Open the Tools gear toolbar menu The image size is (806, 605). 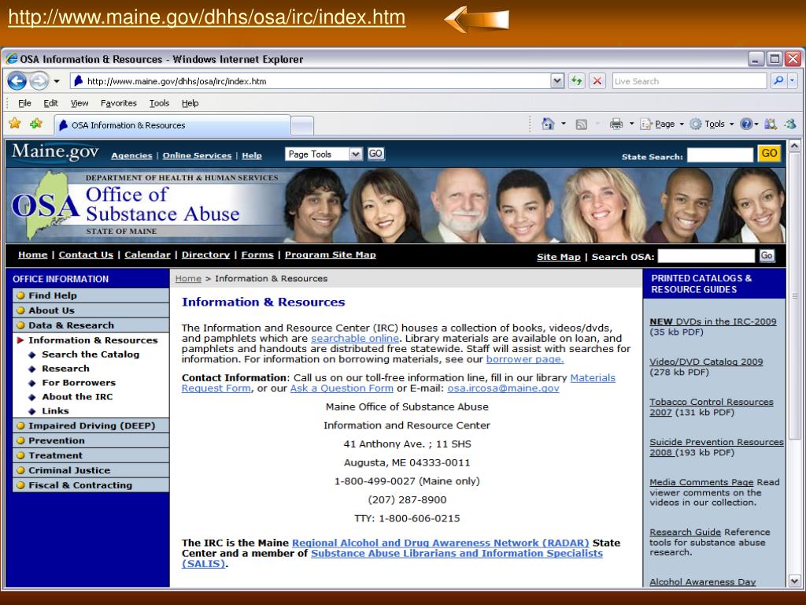(712, 124)
